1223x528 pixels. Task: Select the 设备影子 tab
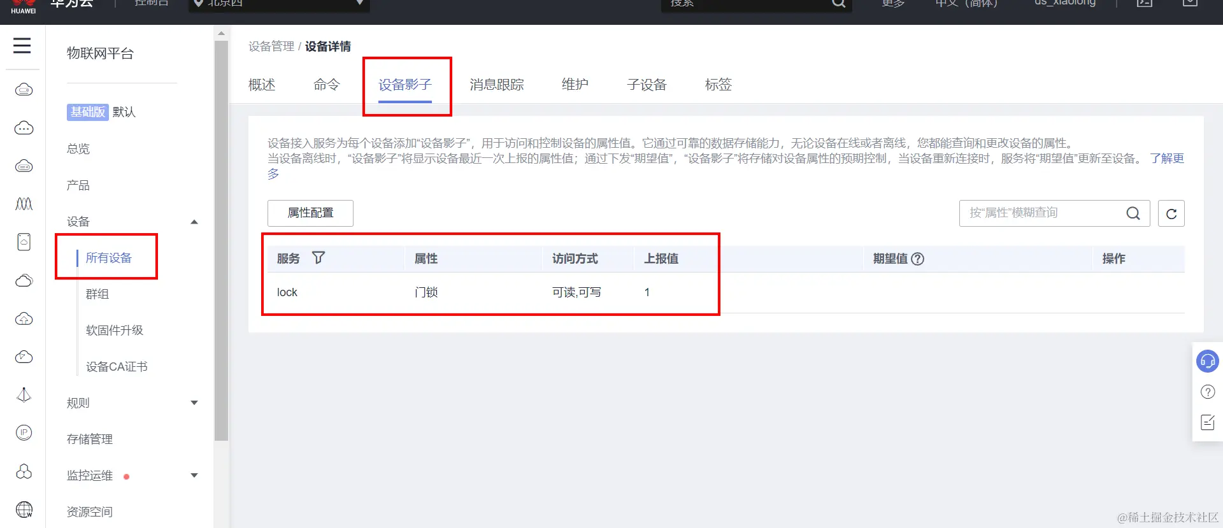pos(405,85)
